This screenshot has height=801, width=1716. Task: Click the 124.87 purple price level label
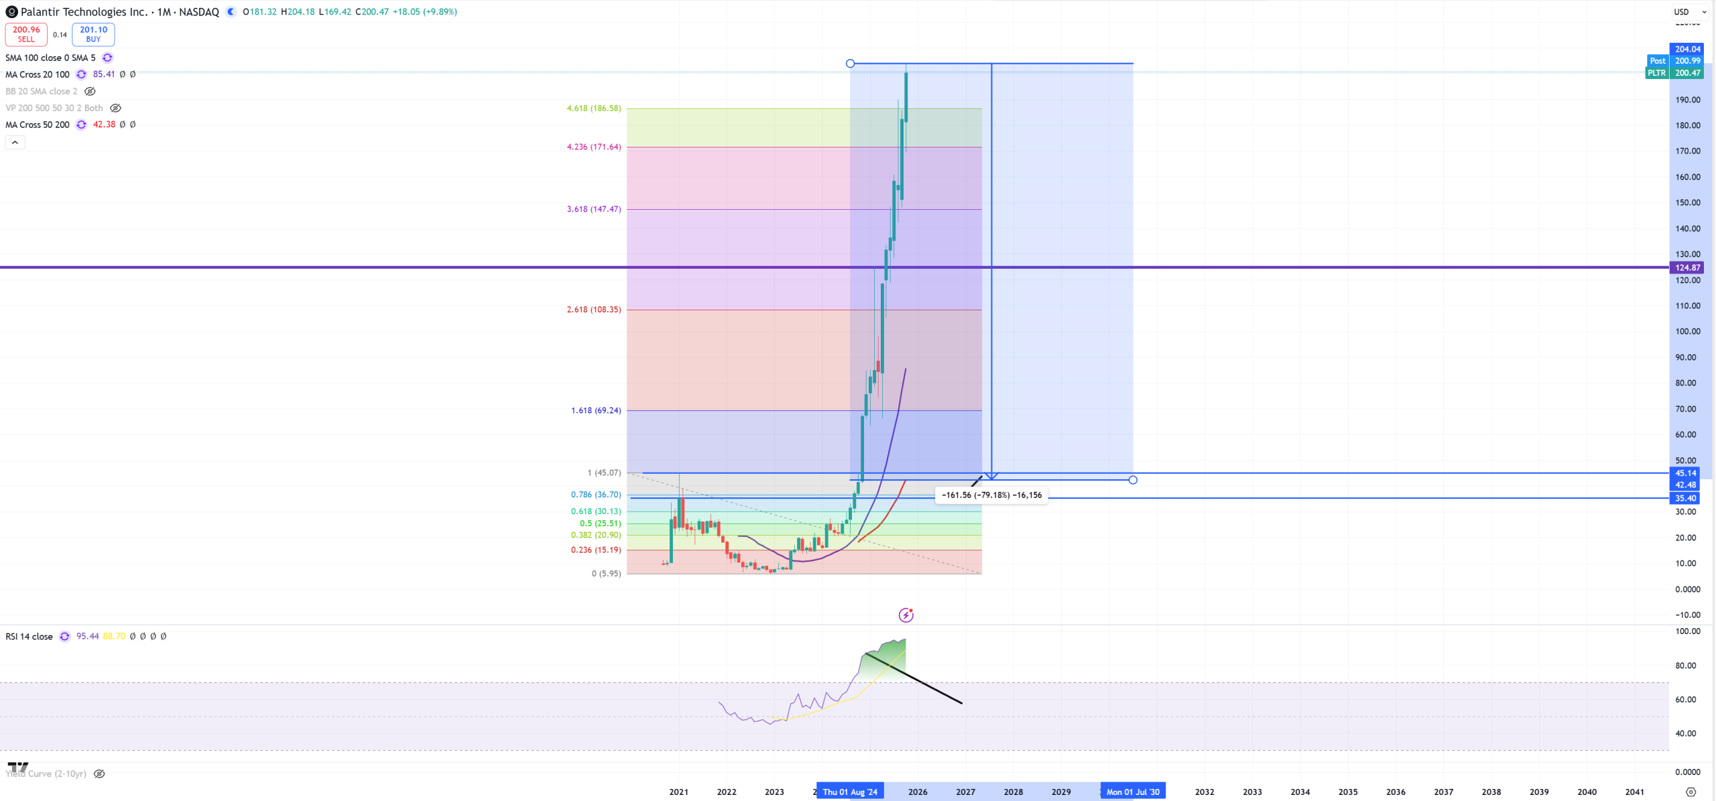point(1687,267)
